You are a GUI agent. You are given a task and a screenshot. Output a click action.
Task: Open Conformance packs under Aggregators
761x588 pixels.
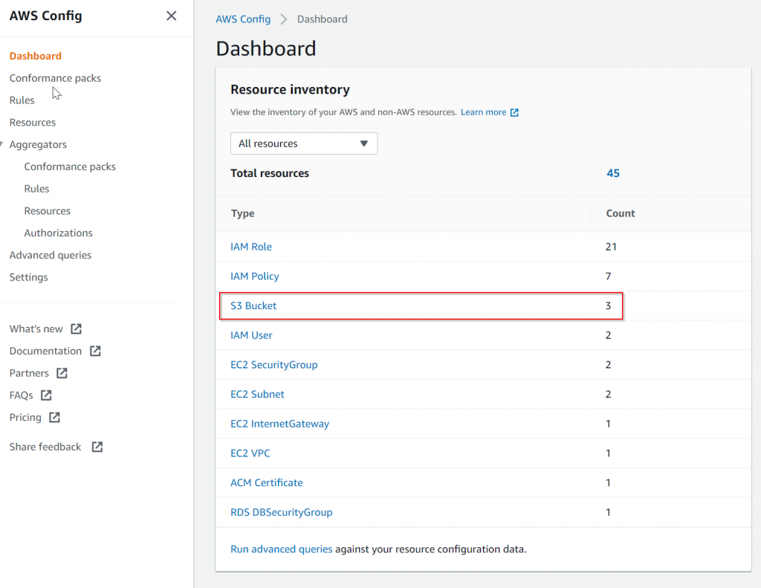70,167
